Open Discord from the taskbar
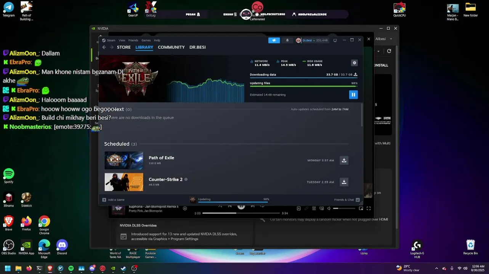The height and width of the screenshot is (274, 489). (x=92, y=268)
